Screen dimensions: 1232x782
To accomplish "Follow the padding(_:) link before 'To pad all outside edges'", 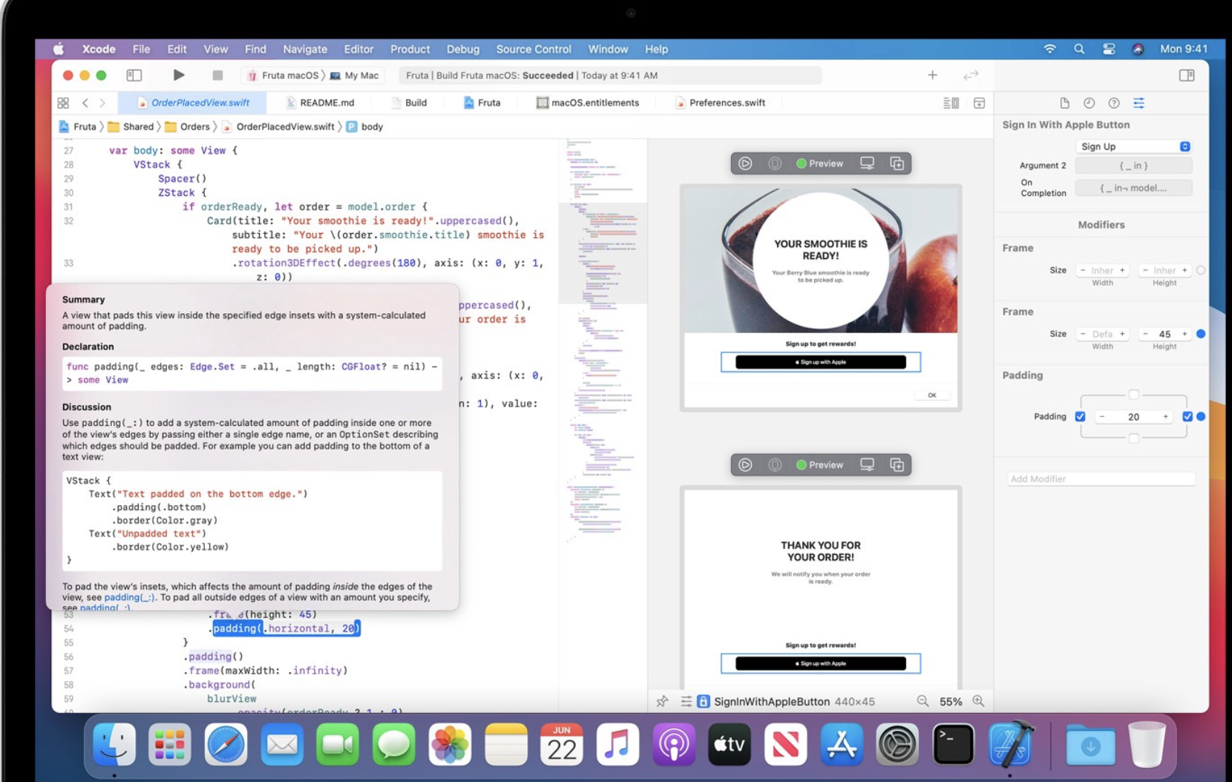I will coord(130,597).
